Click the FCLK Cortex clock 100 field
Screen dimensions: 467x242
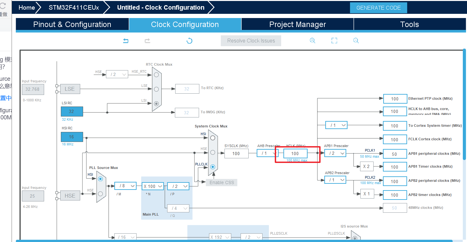coord(395,139)
